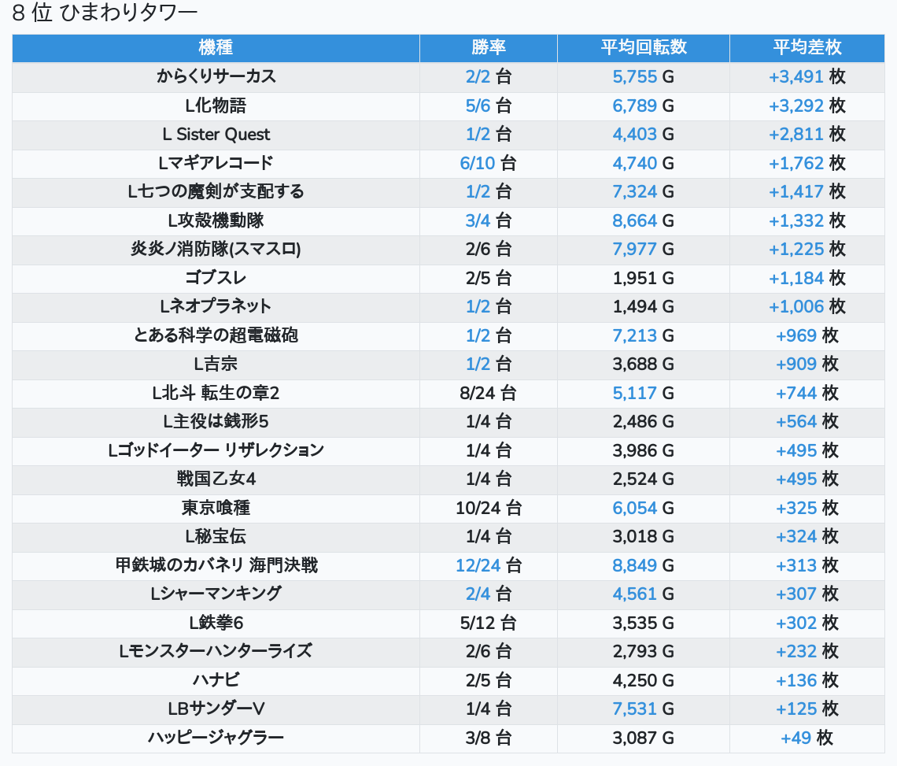Click the Lマギアレコード win rate 6/10
This screenshot has width=897, height=766.
pos(478,163)
